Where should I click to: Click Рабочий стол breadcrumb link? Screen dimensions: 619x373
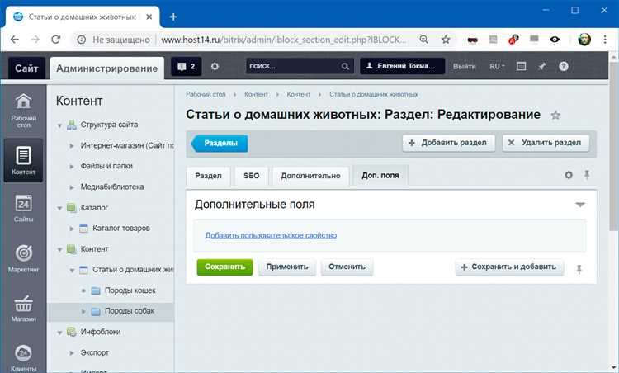pos(206,94)
